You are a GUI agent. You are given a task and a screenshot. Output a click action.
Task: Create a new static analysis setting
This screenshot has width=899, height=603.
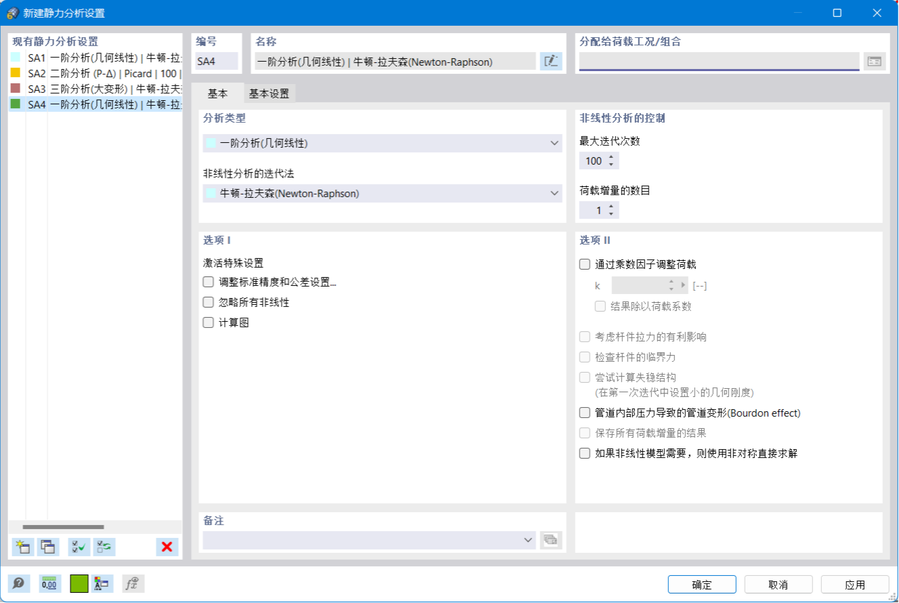coord(22,547)
